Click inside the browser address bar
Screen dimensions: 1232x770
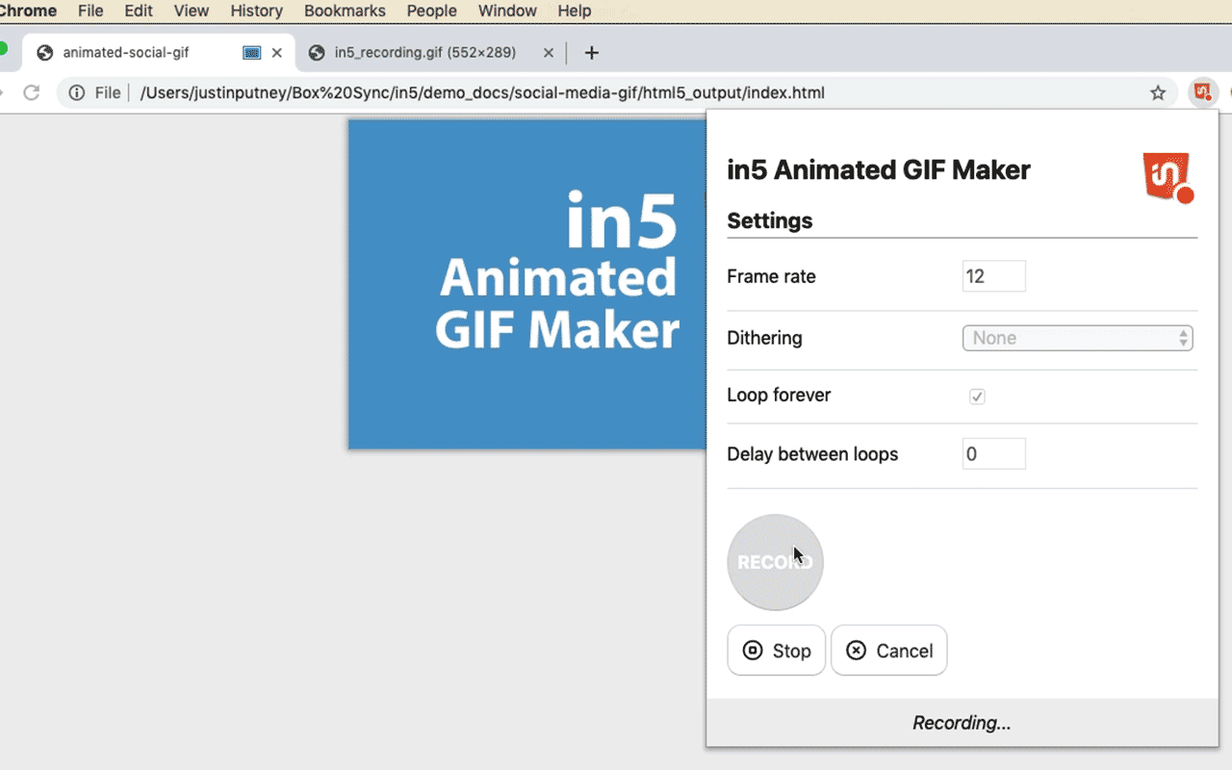tap(481, 91)
